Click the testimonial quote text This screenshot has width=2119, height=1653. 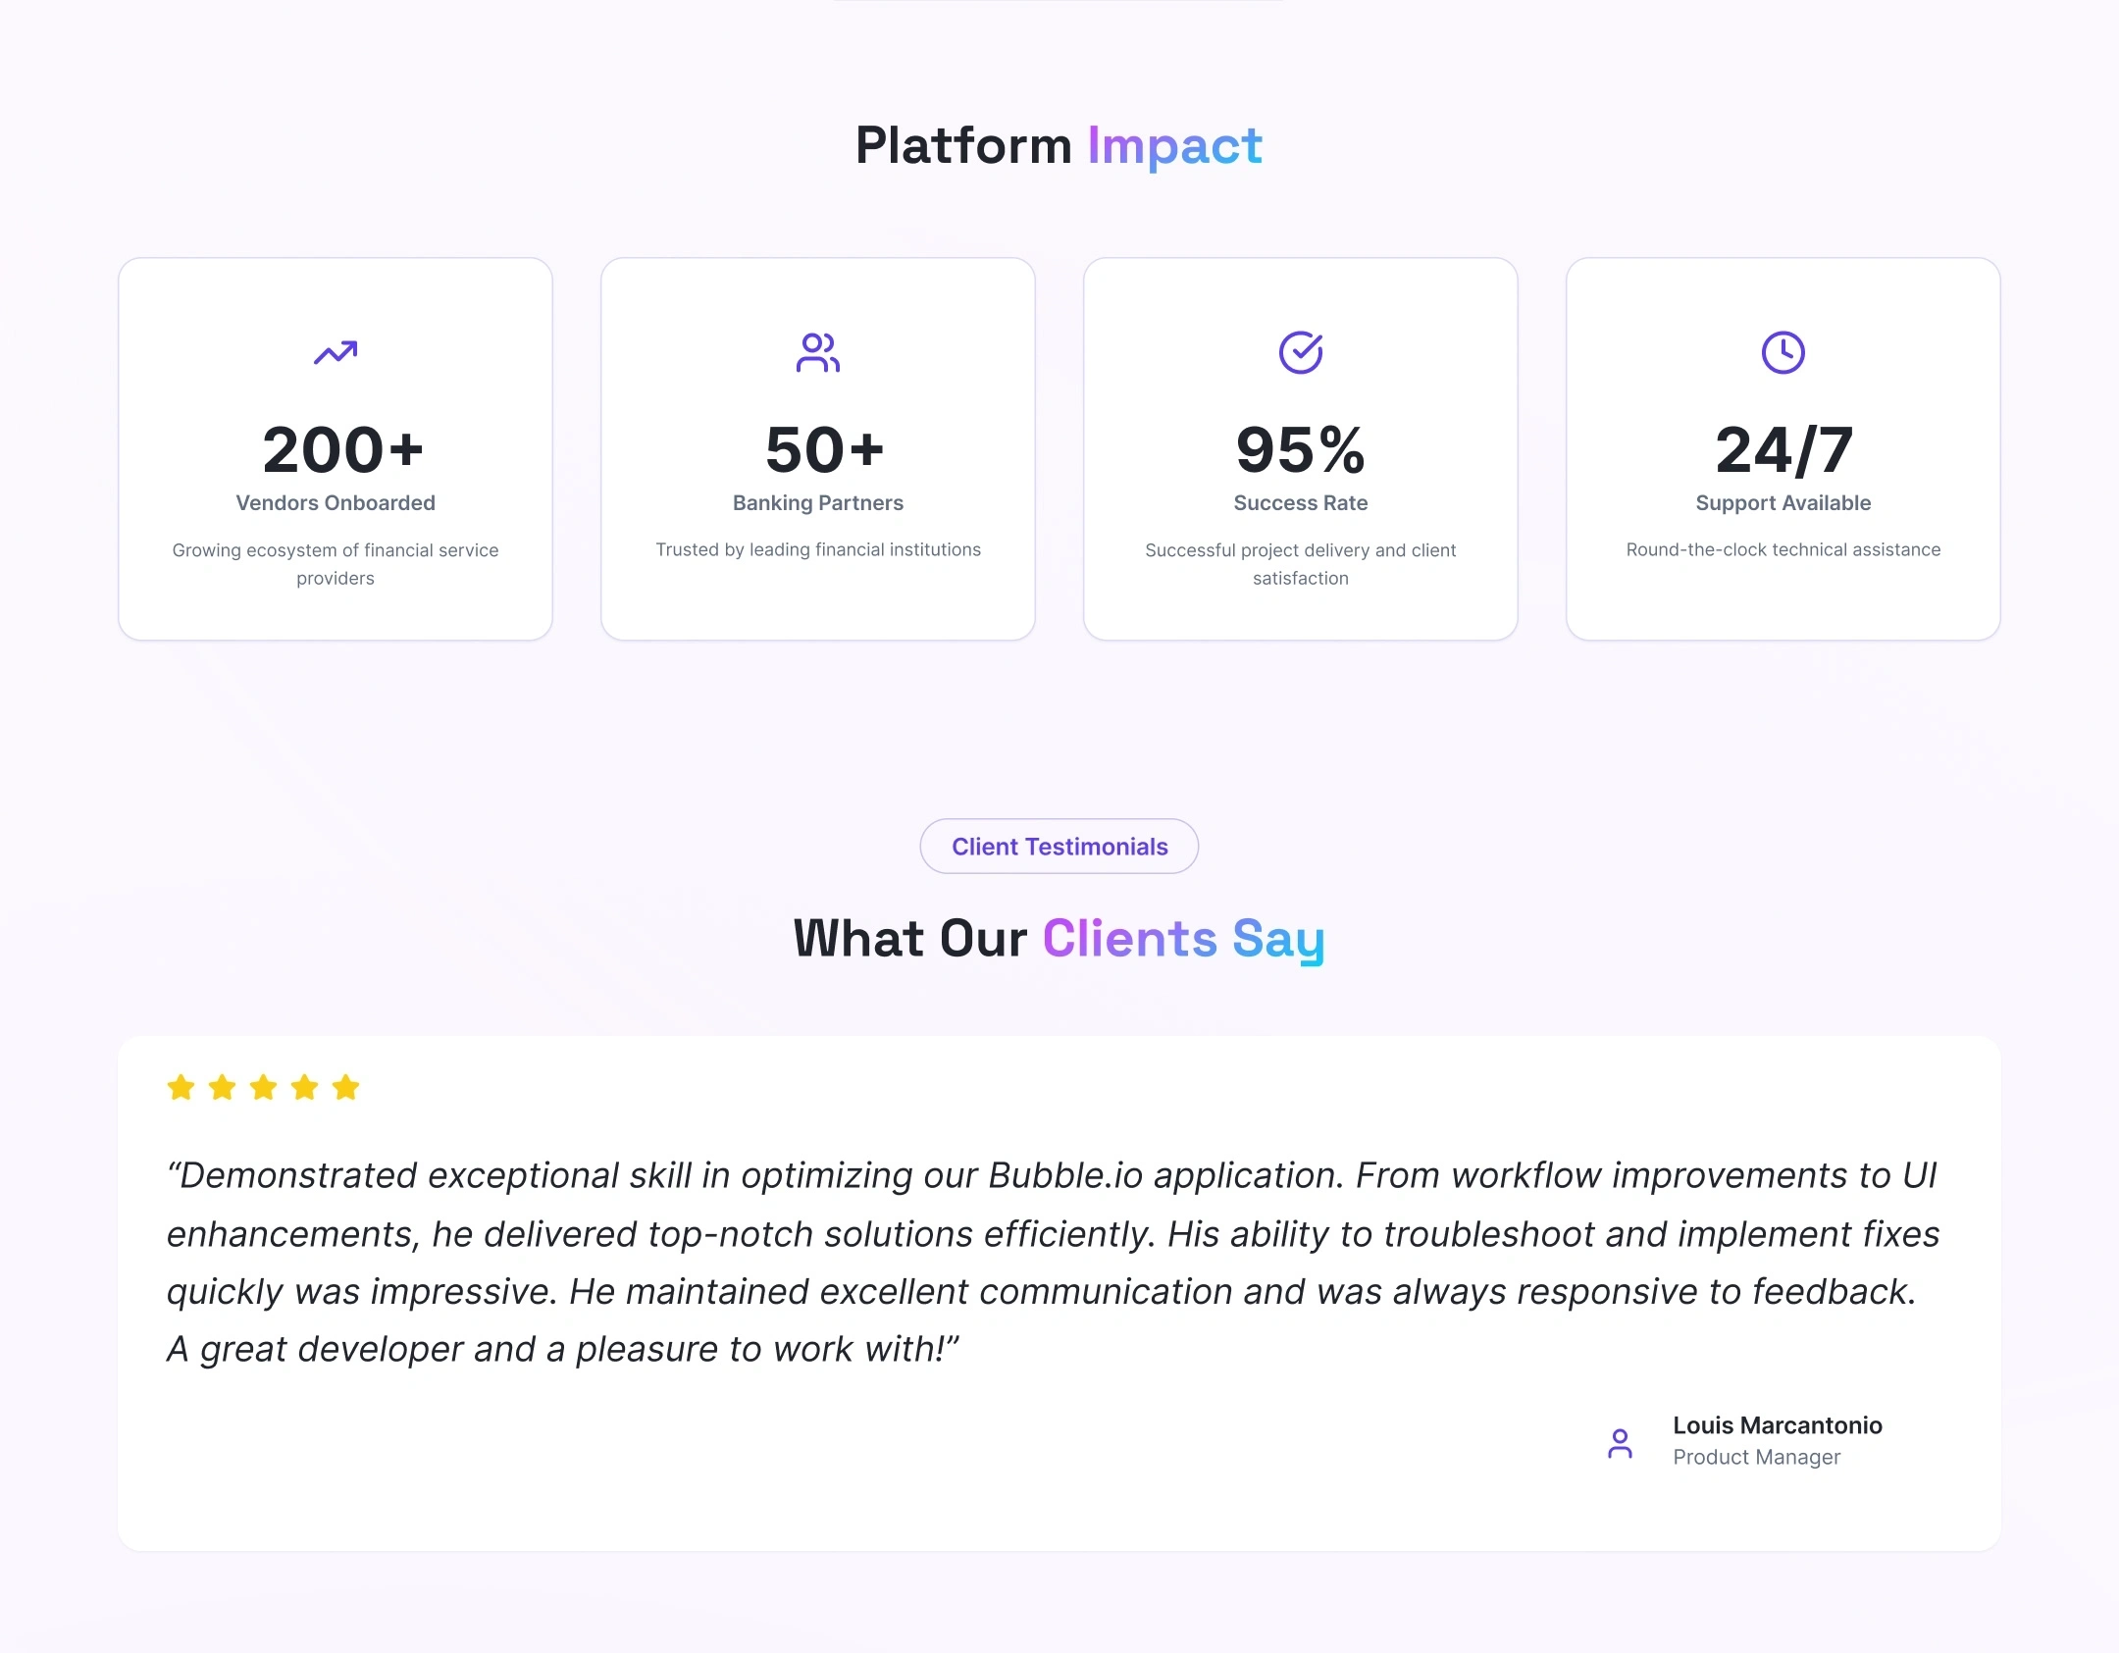[x=1054, y=1262]
